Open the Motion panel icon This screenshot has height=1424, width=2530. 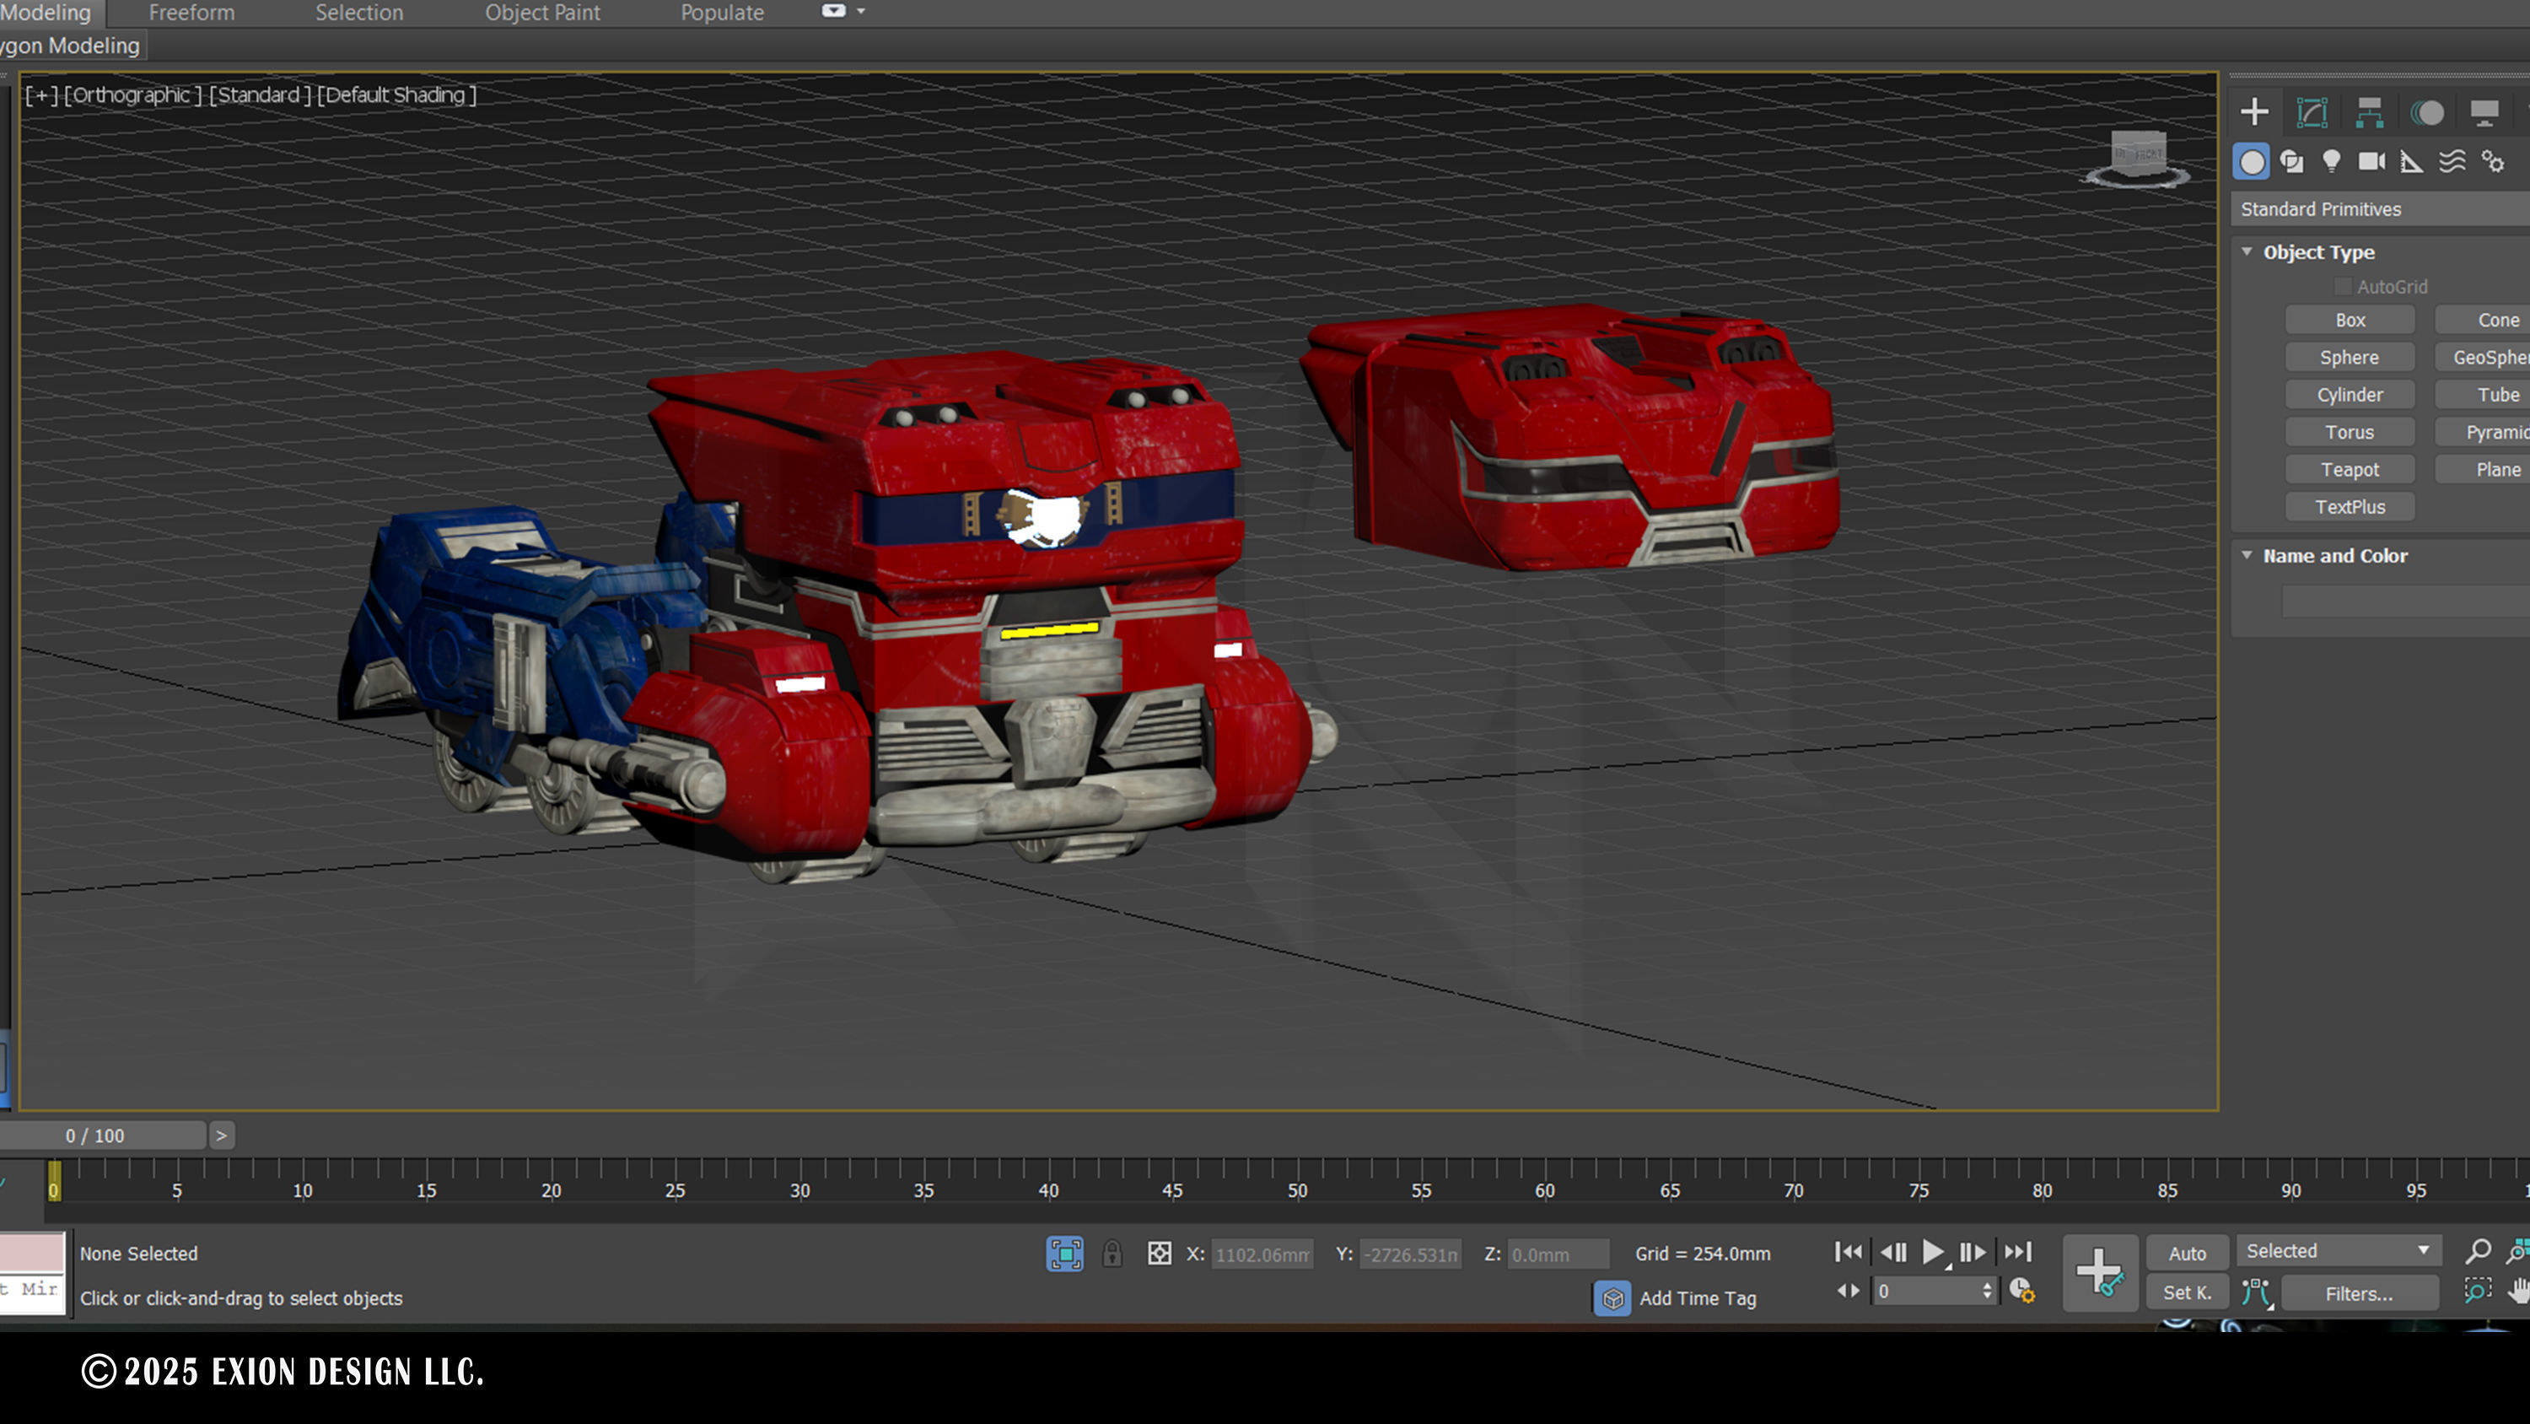coord(2427,112)
